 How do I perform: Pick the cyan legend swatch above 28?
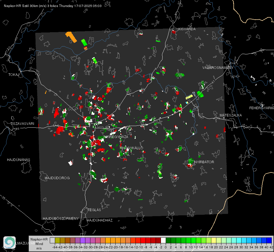[239, 240]
